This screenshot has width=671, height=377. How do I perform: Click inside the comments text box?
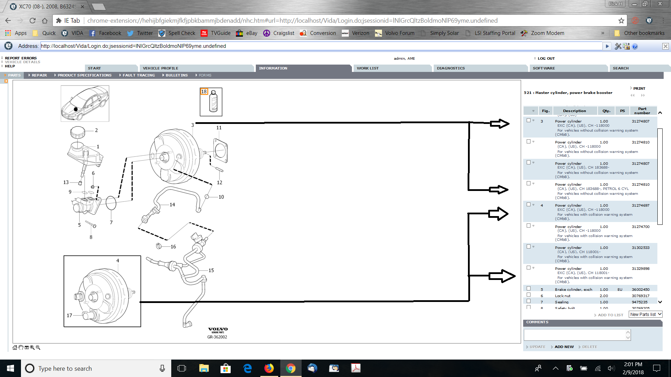575,335
